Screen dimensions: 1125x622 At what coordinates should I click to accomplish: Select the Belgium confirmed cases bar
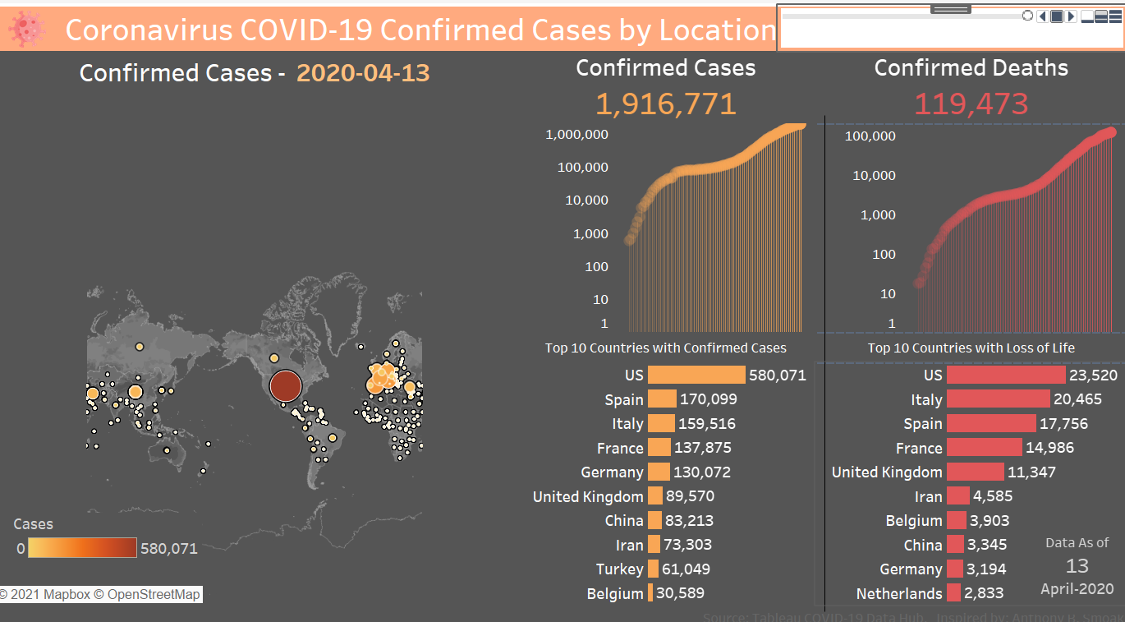[x=650, y=592]
